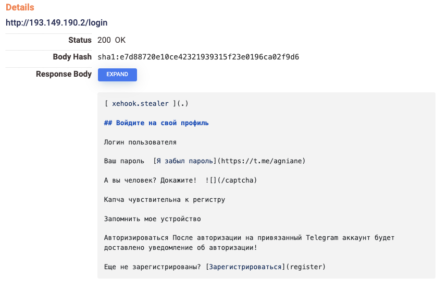This screenshot has height=289, width=447.
Task: Click the "Запомнить мое устройство" line
Action: point(152,219)
